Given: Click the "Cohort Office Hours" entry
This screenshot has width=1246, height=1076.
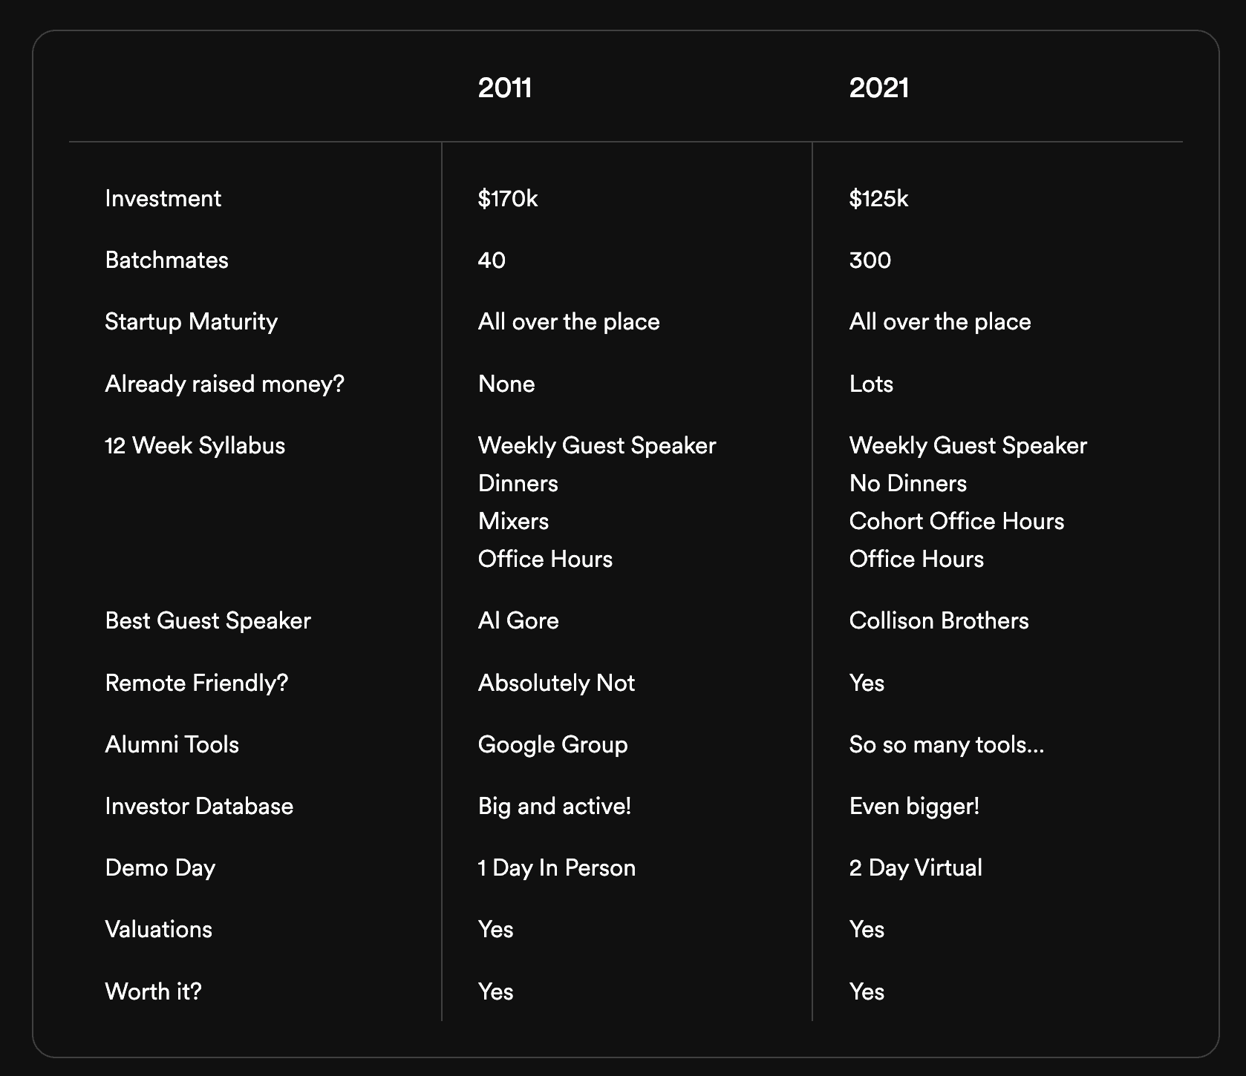Looking at the screenshot, I should click(956, 522).
